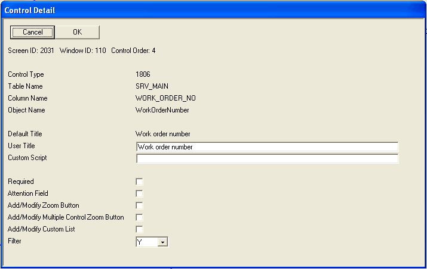Click the Object Name label
This screenshot has width=427, height=269.
(26, 110)
